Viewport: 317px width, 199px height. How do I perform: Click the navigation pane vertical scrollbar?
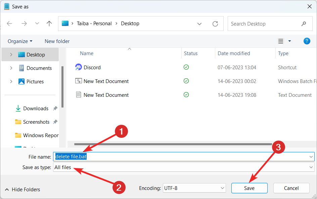click(62, 87)
